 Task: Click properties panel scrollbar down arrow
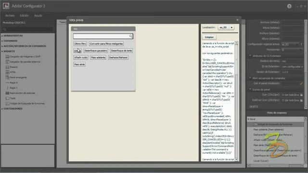[306, 108]
